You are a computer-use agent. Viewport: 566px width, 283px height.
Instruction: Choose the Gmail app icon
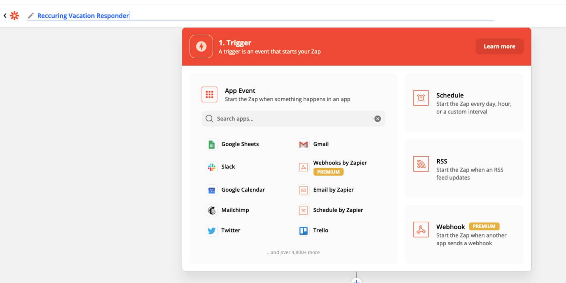point(303,145)
